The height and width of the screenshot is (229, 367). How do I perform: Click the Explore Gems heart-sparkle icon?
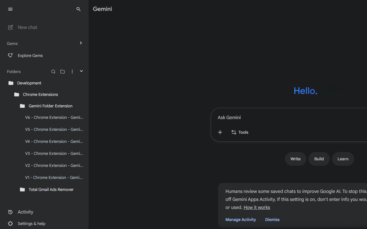10,55
